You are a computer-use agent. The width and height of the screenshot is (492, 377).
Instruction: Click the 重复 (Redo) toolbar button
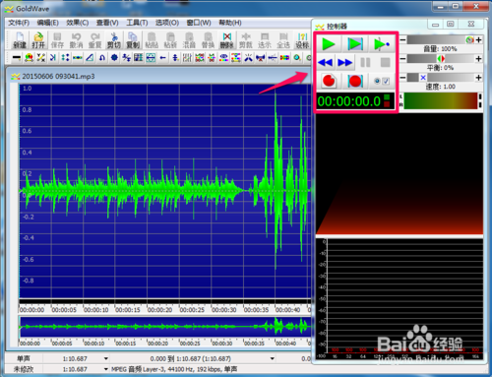pyautogui.click(x=95, y=40)
